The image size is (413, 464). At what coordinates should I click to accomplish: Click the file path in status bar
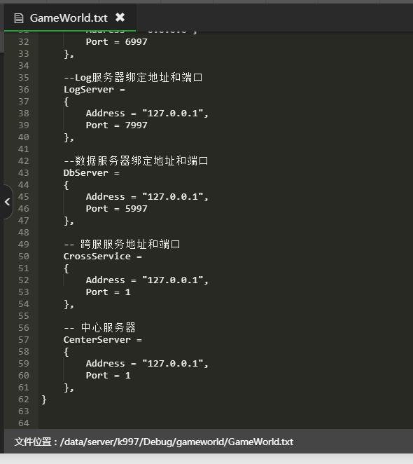point(176,442)
